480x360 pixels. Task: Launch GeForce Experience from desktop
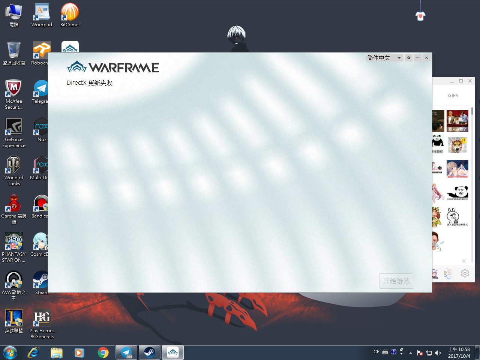pyautogui.click(x=14, y=132)
